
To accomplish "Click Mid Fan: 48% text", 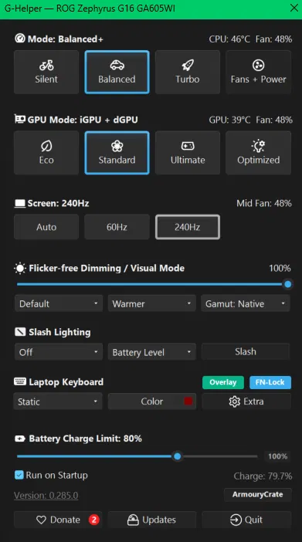I will (x=264, y=203).
